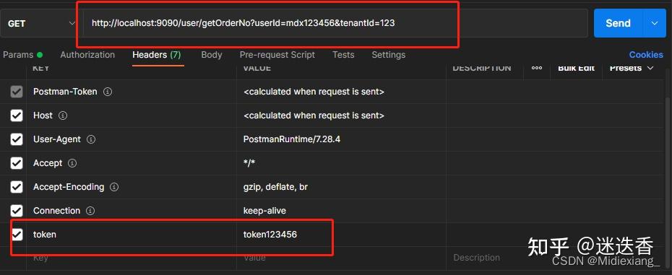The width and height of the screenshot is (672, 275).
Task: Open the three-dots column options menu
Action: [537, 68]
